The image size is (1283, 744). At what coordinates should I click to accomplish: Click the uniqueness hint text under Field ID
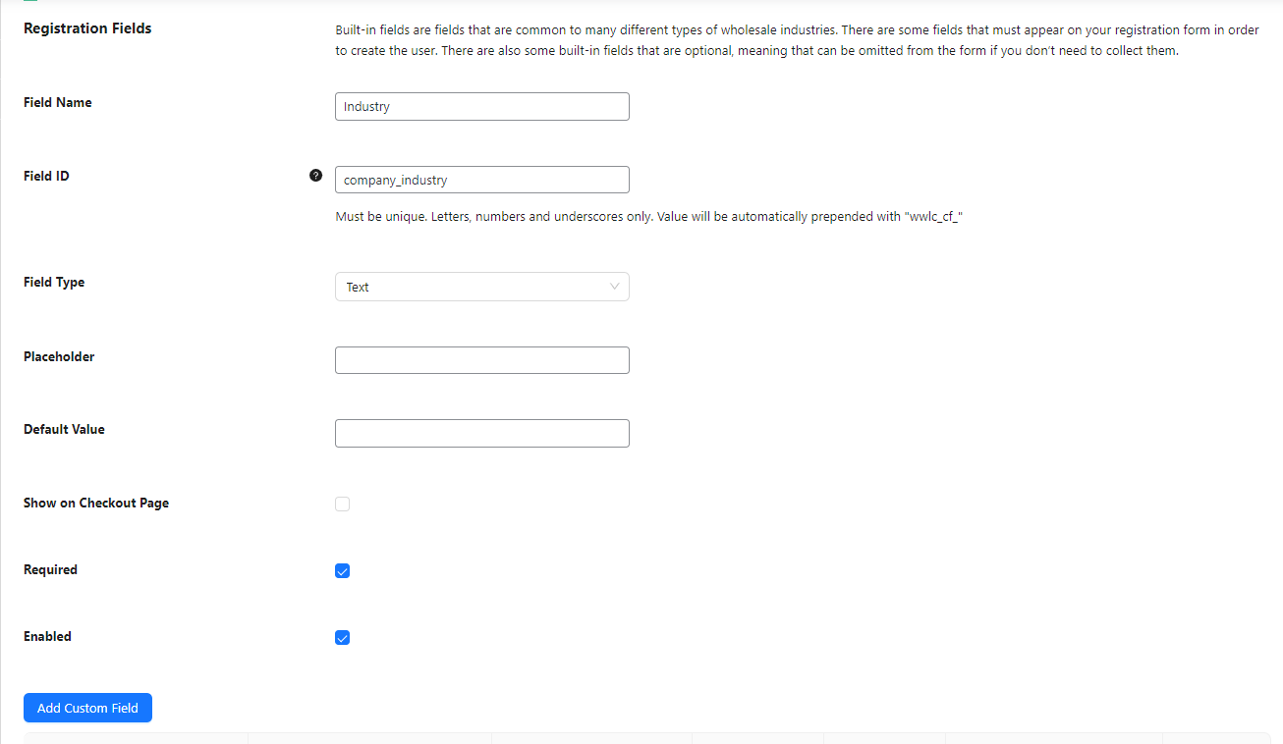(x=648, y=216)
